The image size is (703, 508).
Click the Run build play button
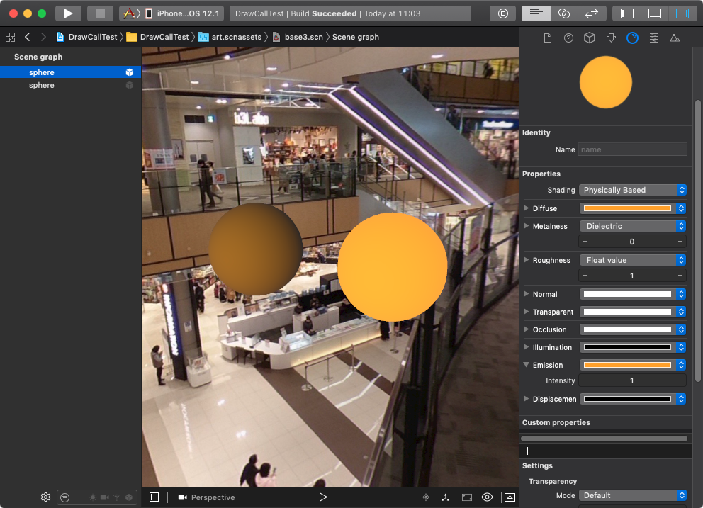68,13
